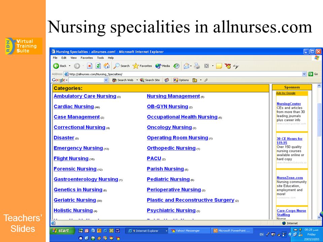Image resolution: width=323 pixels, height=242 pixels.
Task: Click the page scrollbar up arrow
Action: pos(319,86)
